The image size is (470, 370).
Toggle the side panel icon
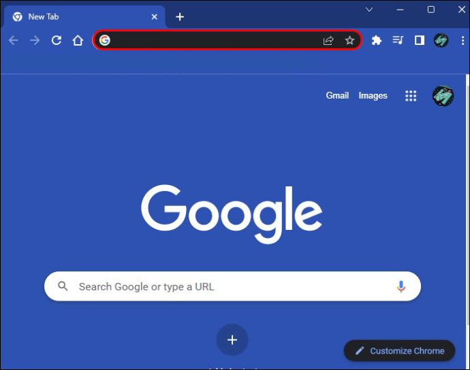point(420,40)
